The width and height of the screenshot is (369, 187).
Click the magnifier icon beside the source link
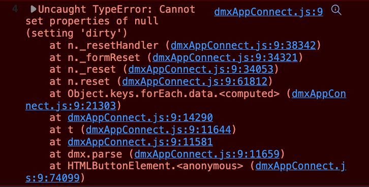click(x=336, y=10)
